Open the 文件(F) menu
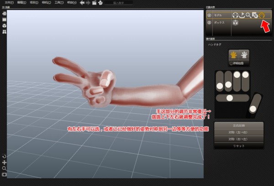 click(x=9, y=3)
